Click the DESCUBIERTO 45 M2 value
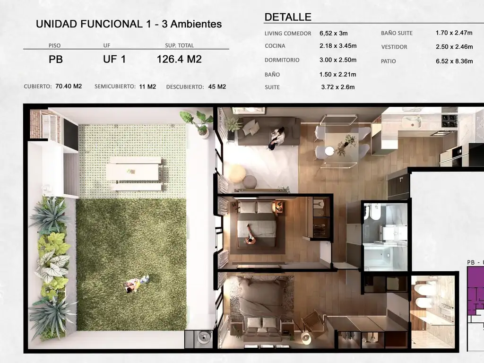Viewport: 484px width, 363px height. (217, 87)
